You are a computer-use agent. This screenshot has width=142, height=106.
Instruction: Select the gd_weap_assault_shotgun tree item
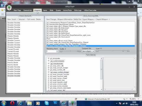(59, 68)
